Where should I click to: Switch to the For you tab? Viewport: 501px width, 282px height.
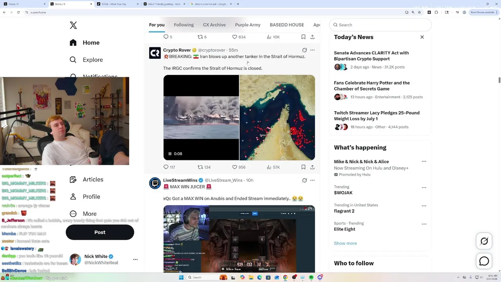(x=157, y=25)
